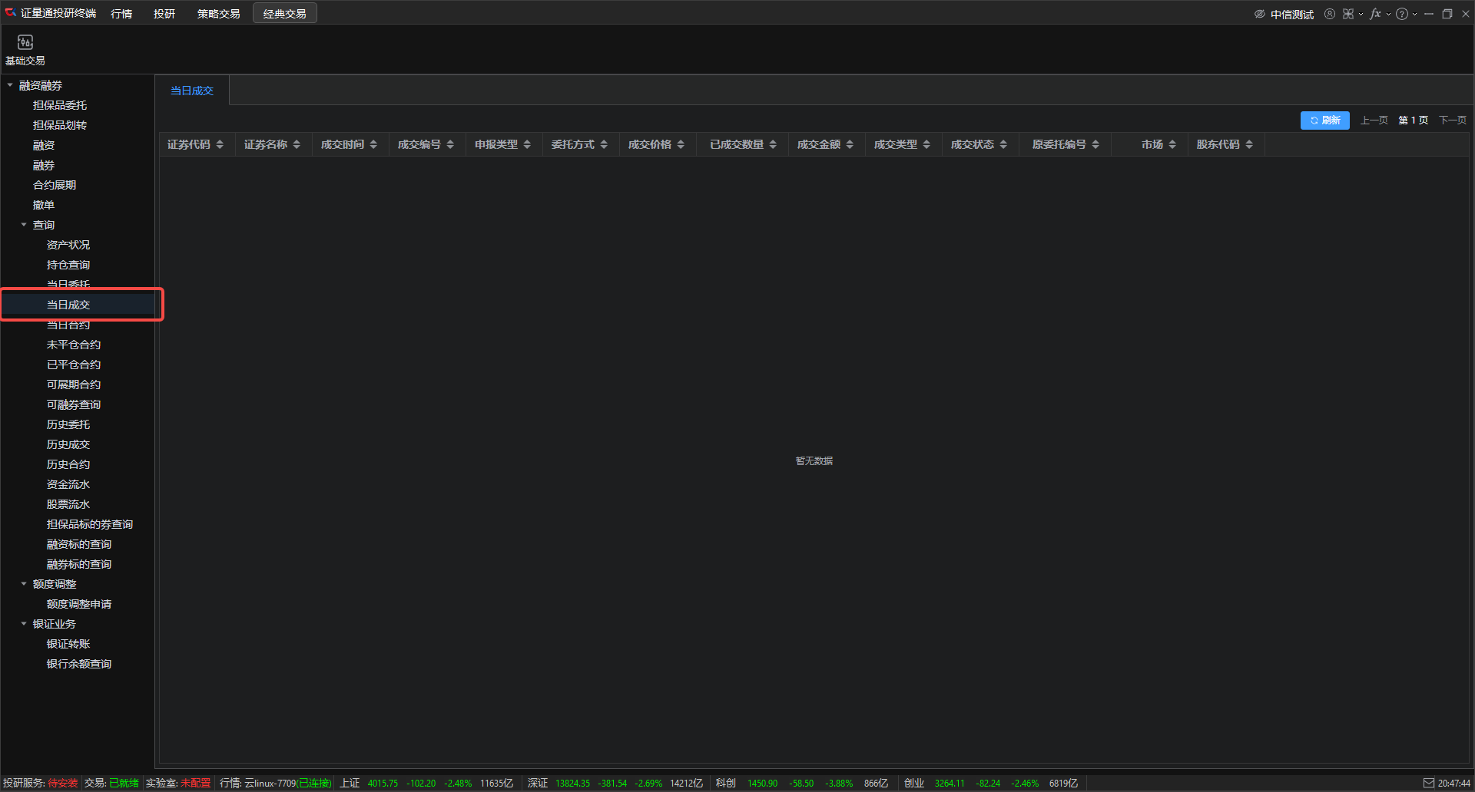The width and height of the screenshot is (1475, 792).
Task: Click the mail icon in status bar
Action: click(1429, 783)
